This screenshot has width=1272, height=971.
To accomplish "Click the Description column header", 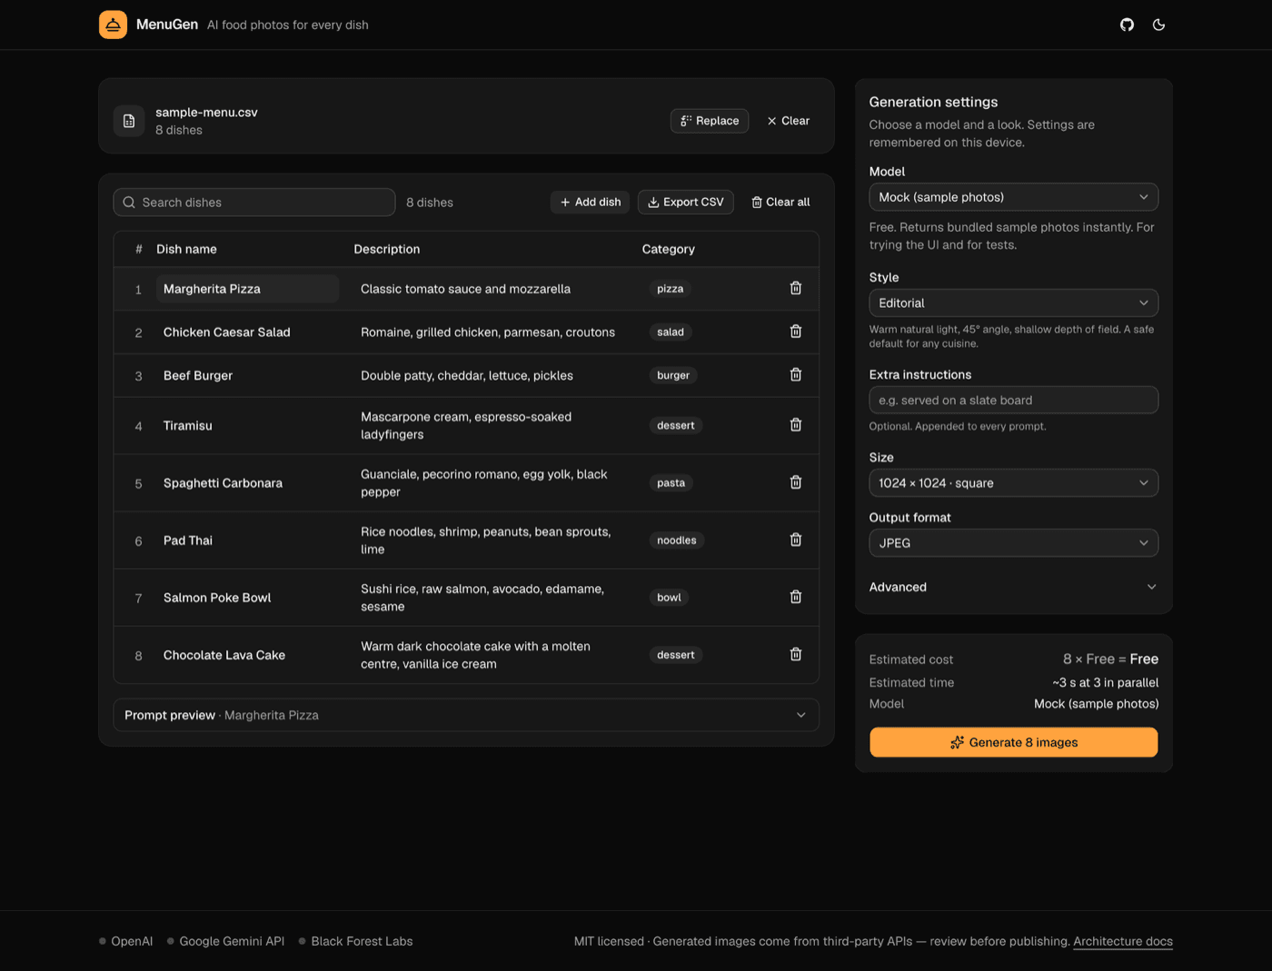I will (387, 249).
